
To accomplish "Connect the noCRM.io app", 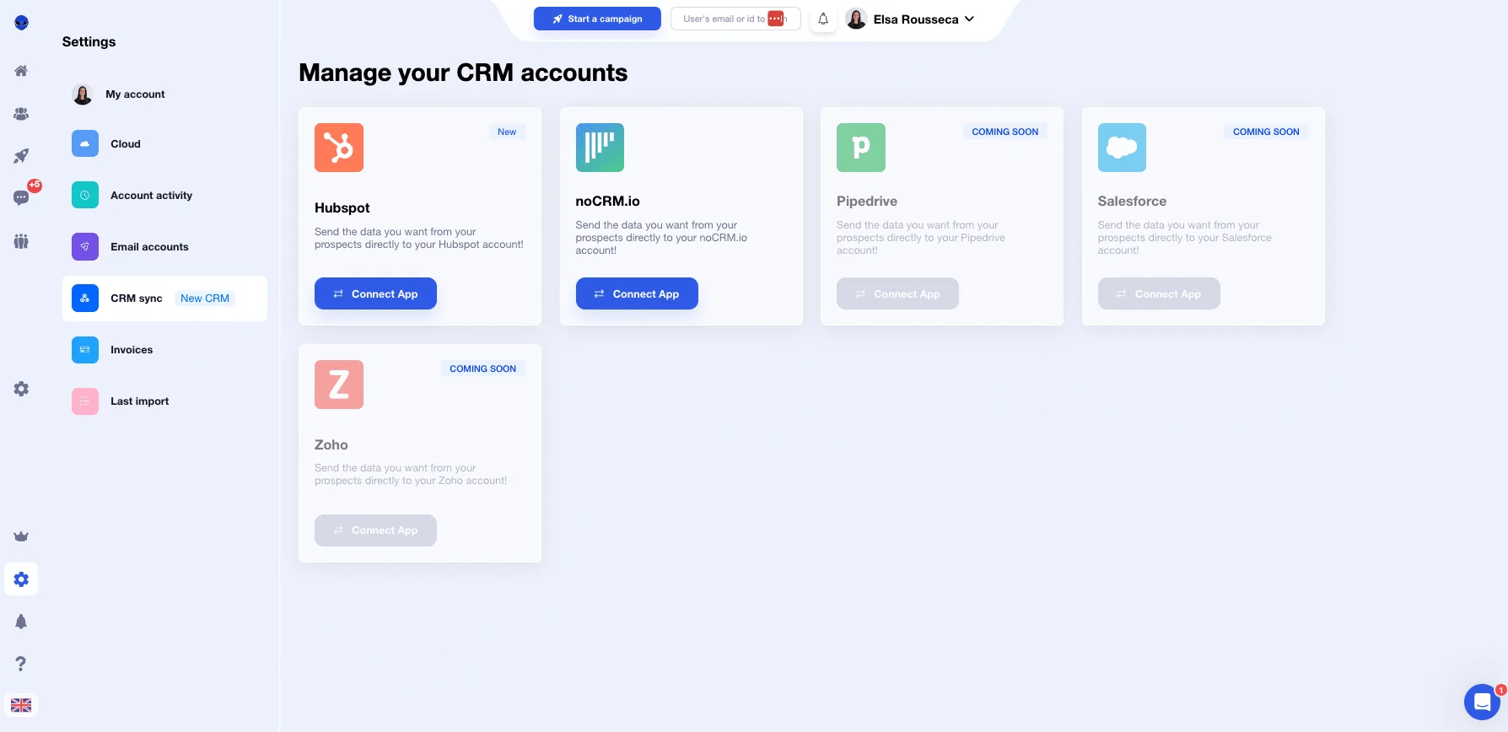I will 637,293.
